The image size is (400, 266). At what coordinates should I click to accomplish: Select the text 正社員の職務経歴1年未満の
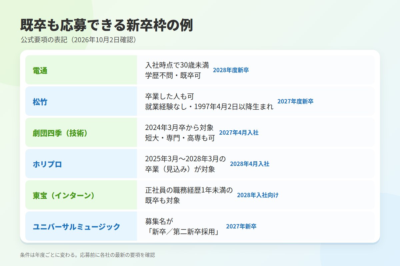(x=189, y=190)
